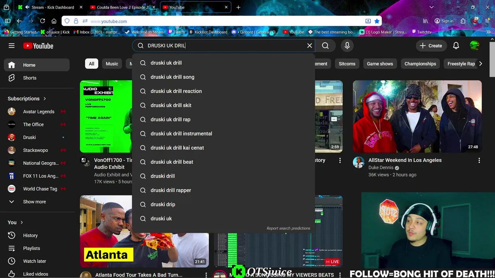Open The Office subscription
The image size is (495, 278).
coord(37,124)
